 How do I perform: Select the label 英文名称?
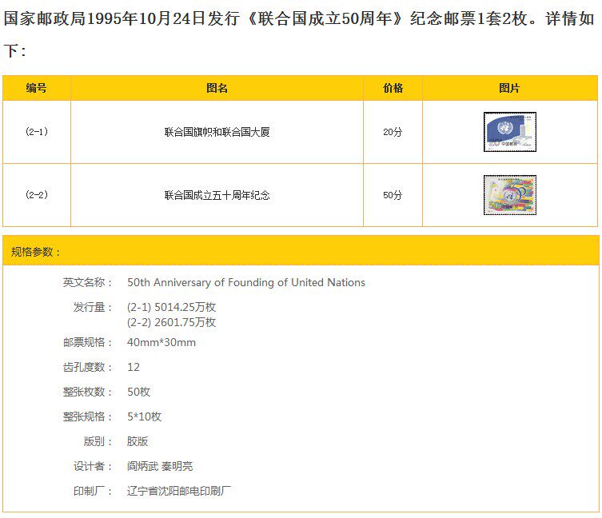coord(87,283)
